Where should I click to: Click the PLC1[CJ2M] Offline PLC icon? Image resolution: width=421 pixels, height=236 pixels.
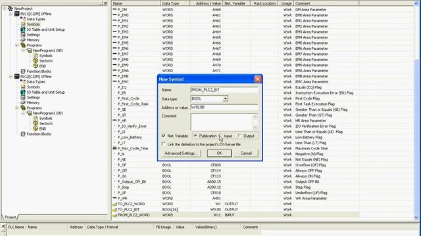(16, 14)
